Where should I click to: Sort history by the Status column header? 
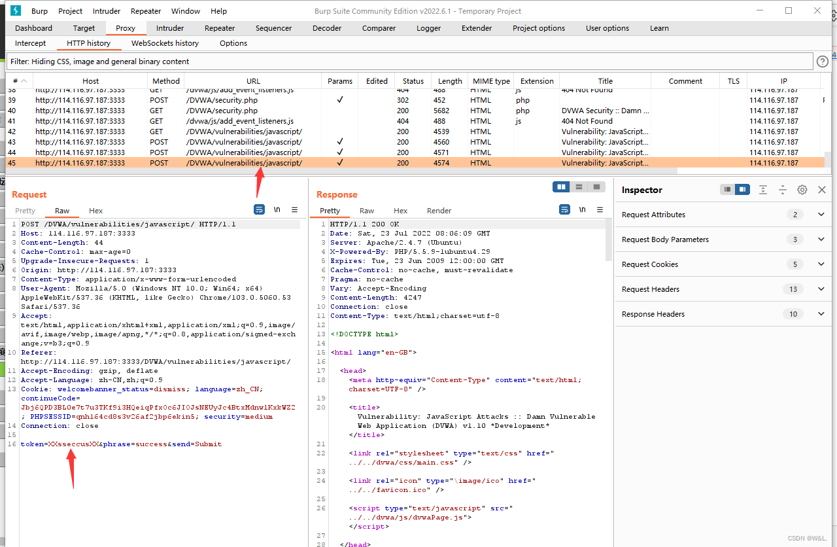[x=413, y=81]
